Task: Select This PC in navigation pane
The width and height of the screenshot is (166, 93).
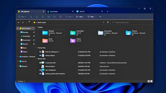Action: click(23, 61)
